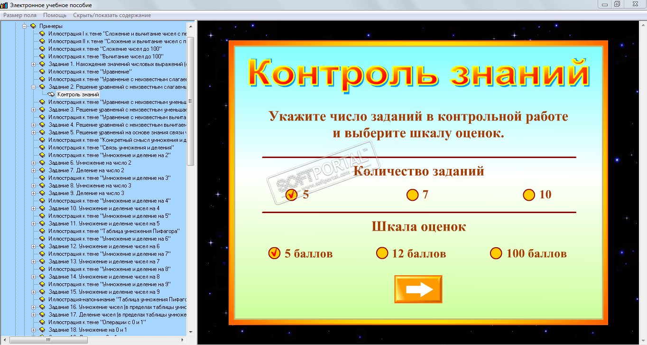Click "Скрыть/показать содержание" menu item
This screenshot has width=647, height=345.
[x=112, y=15]
